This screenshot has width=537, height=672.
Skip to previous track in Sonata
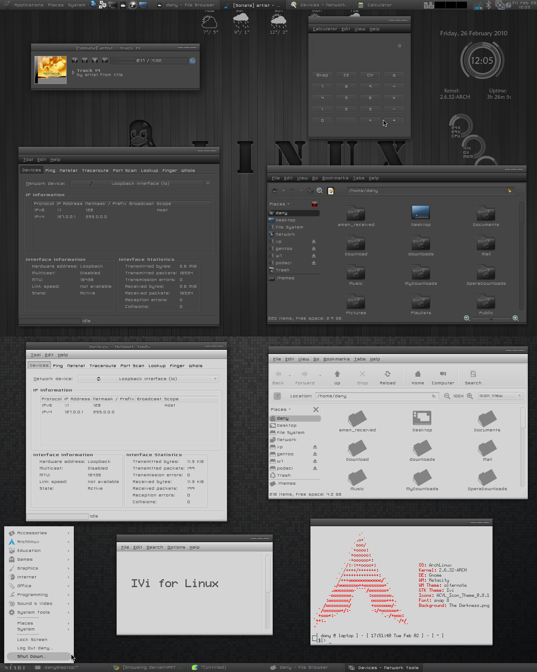point(75,60)
